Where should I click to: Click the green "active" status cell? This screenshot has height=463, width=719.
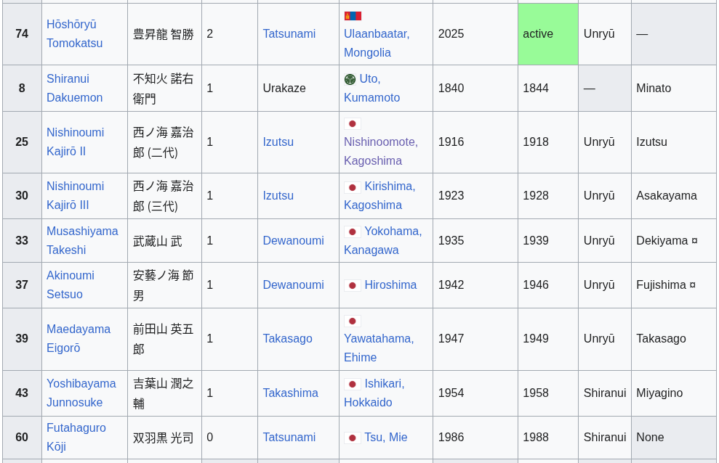pos(548,34)
